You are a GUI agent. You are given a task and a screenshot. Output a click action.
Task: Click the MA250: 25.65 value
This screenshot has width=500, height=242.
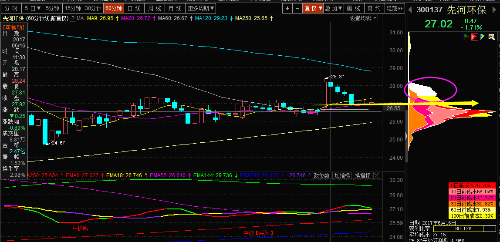(x=251, y=18)
